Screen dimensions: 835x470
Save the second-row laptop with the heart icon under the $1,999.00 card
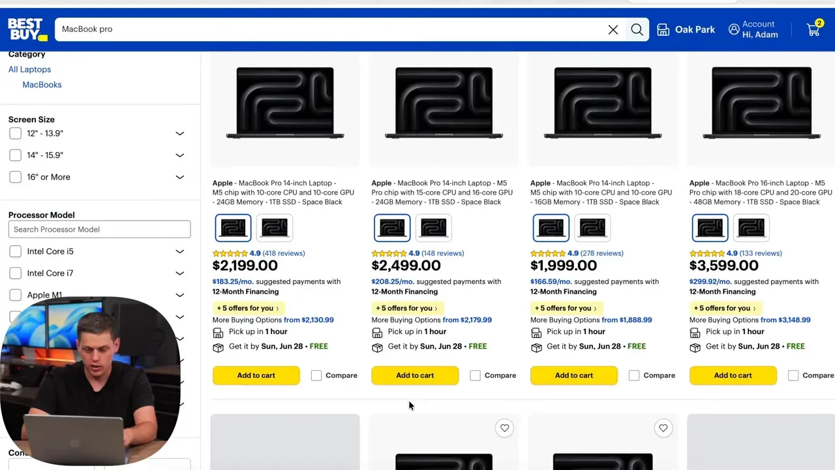(663, 428)
